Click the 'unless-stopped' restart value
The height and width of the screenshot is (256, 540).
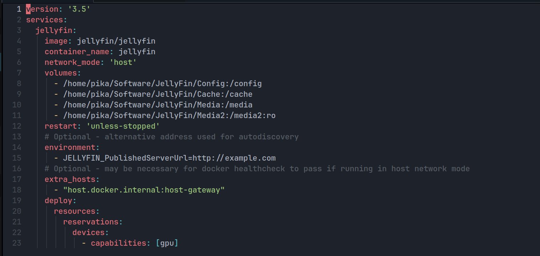point(123,126)
